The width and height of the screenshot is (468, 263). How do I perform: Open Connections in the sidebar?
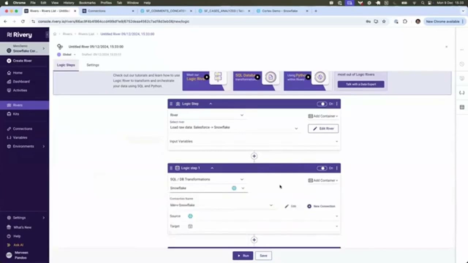click(22, 129)
